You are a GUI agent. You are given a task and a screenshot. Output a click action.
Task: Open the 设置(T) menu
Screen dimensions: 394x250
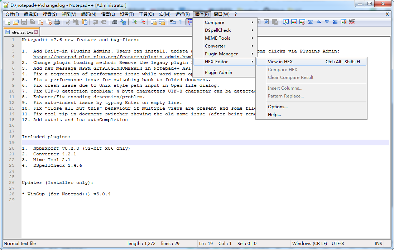coord(127,14)
